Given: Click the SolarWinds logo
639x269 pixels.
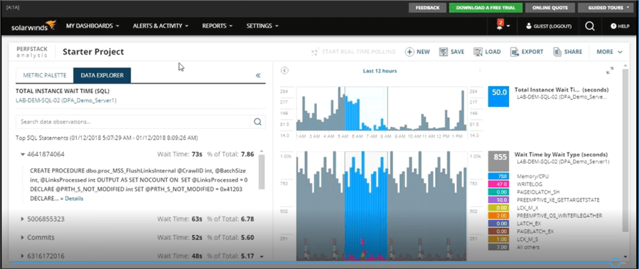Looking at the screenshot, I should [x=33, y=26].
